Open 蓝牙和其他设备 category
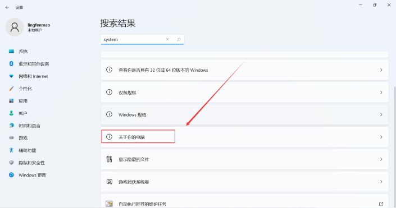396x208 pixels. [34, 64]
